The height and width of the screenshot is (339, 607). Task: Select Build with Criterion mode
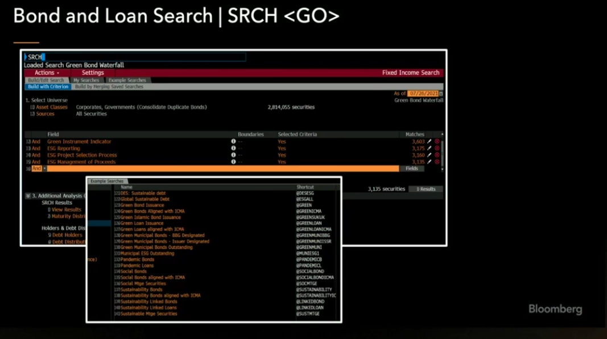tap(48, 86)
